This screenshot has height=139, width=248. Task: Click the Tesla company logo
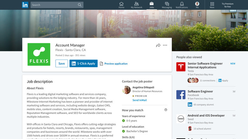[181, 67]
